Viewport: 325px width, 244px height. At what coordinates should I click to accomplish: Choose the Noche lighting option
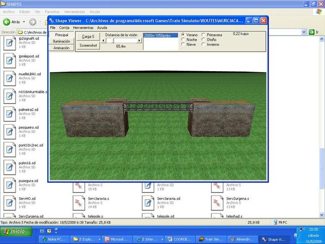tap(183, 40)
